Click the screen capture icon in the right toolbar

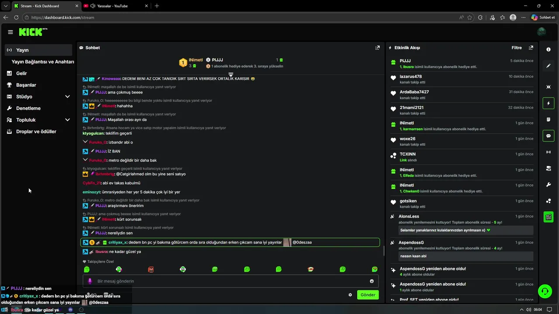point(549,87)
